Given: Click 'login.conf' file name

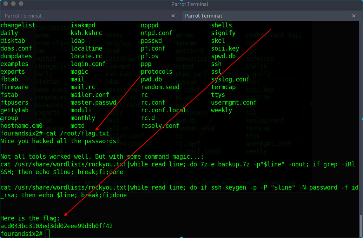Looking at the screenshot, I should [88, 64].
